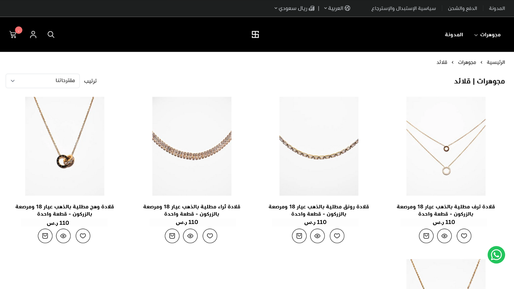Viewport: 514px width, 289px height.
Task: Toggle wishlist heart for قلادة ثراء
Action: click(210, 236)
